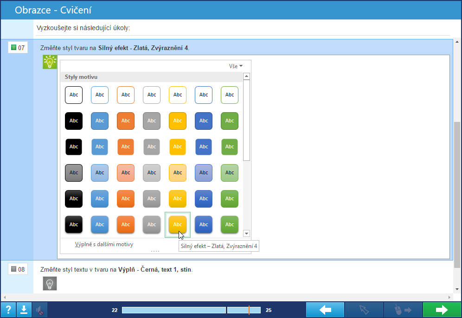Toggle the muted sound icon
The height and width of the screenshot is (318, 462).
[x=39, y=310]
